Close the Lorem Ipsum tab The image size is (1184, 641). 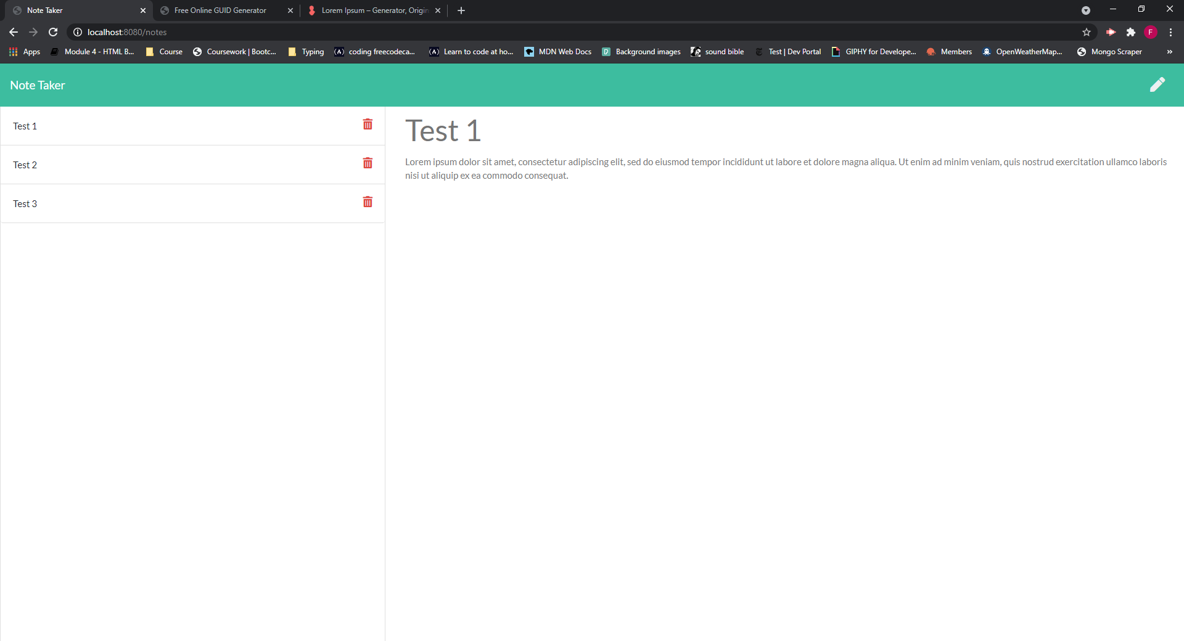click(438, 10)
